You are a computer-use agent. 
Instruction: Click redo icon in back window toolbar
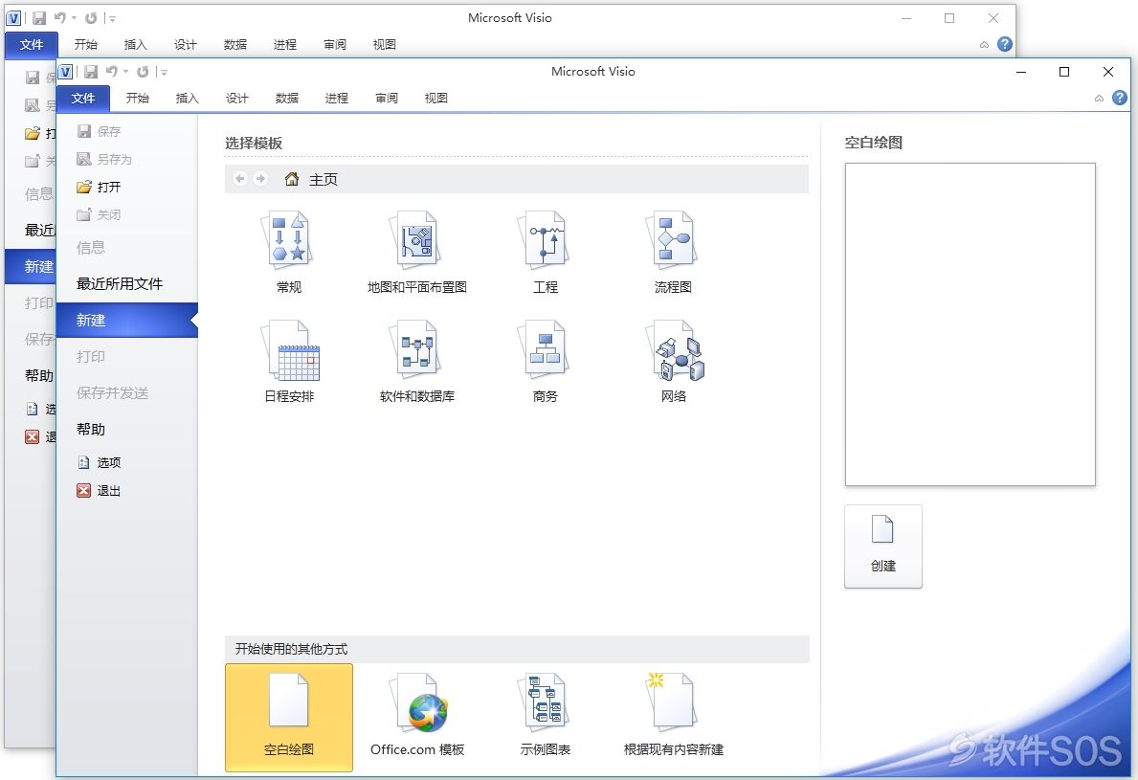pos(92,18)
